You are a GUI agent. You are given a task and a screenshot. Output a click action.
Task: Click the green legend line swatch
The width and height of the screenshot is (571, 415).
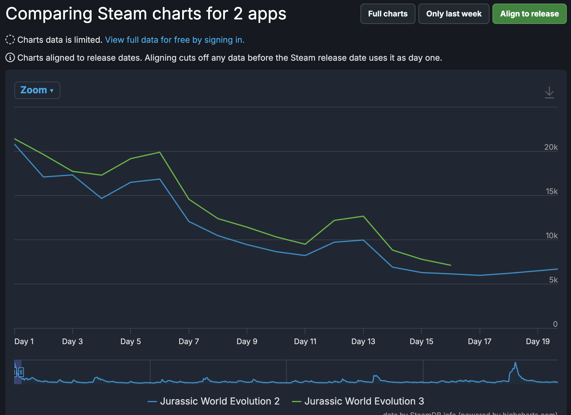297,402
